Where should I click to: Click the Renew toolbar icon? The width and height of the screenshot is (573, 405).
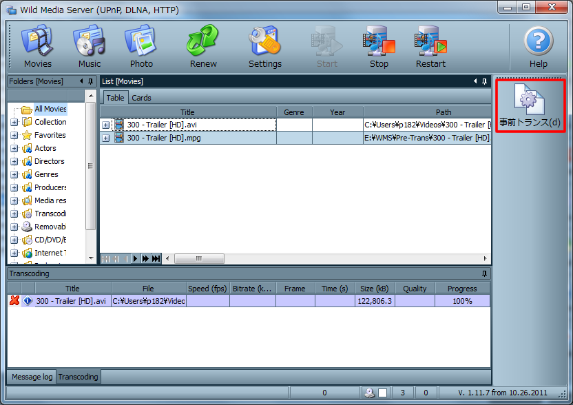point(203,46)
